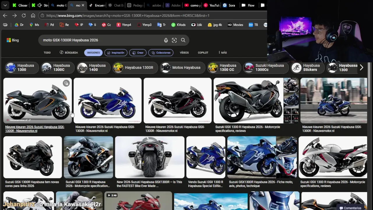Reload the current Bing page
The image size is (373, 210).
click(x=24, y=15)
